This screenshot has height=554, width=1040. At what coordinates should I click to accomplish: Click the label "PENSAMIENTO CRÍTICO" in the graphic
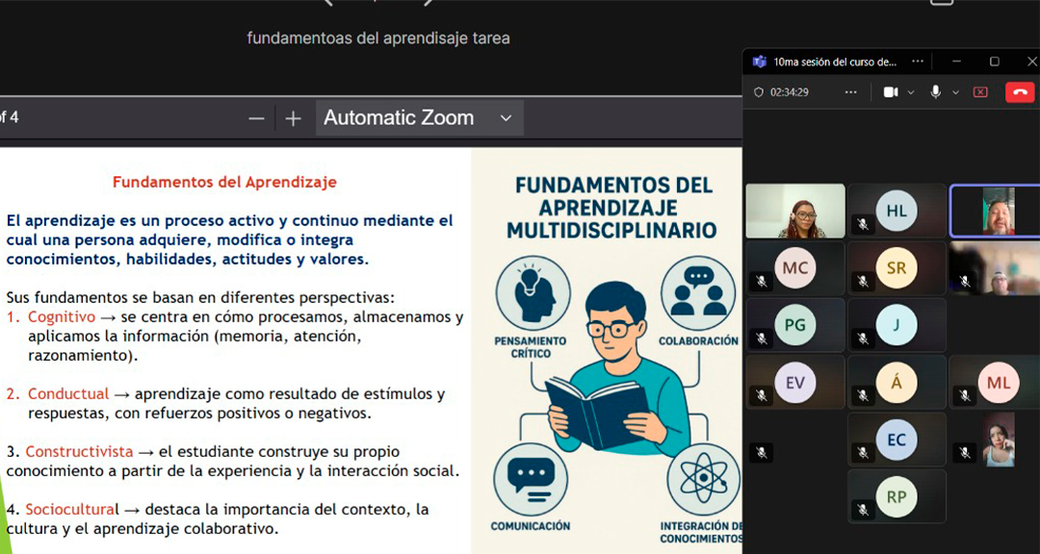point(531,347)
